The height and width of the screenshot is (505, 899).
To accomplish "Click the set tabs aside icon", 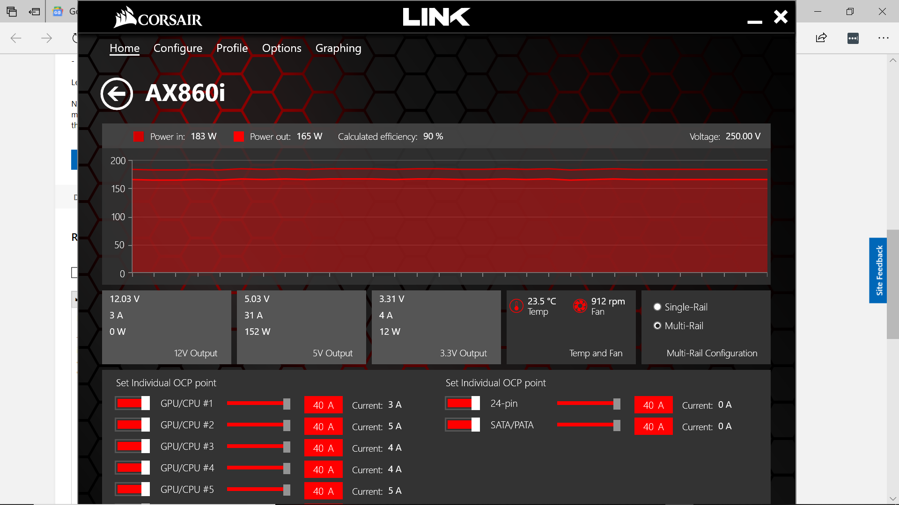I will coord(35,12).
